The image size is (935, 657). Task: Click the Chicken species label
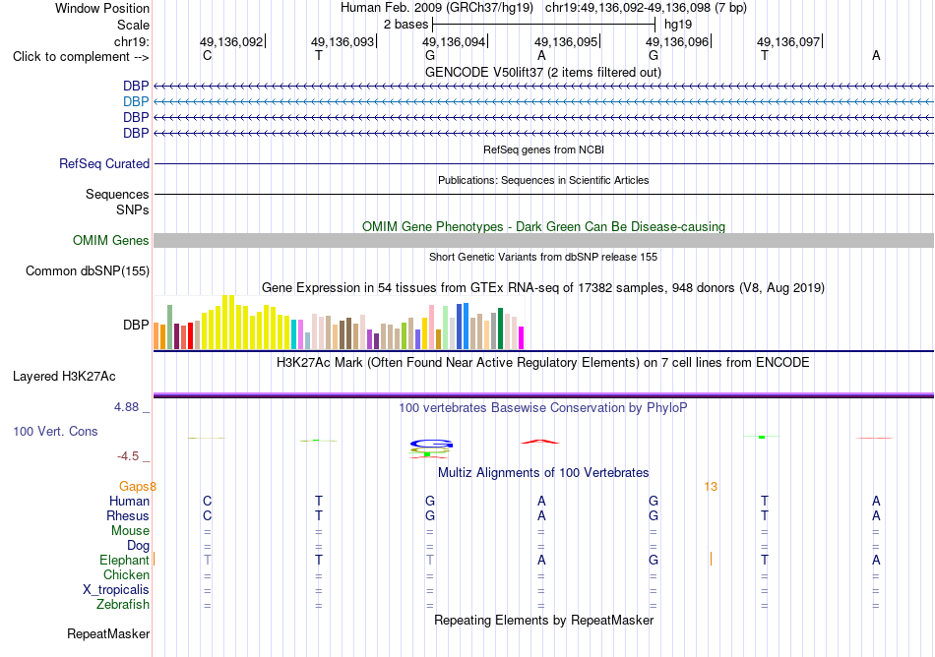[126, 574]
